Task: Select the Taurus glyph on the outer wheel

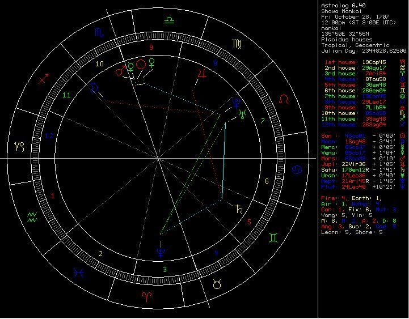Action: point(217,284)
